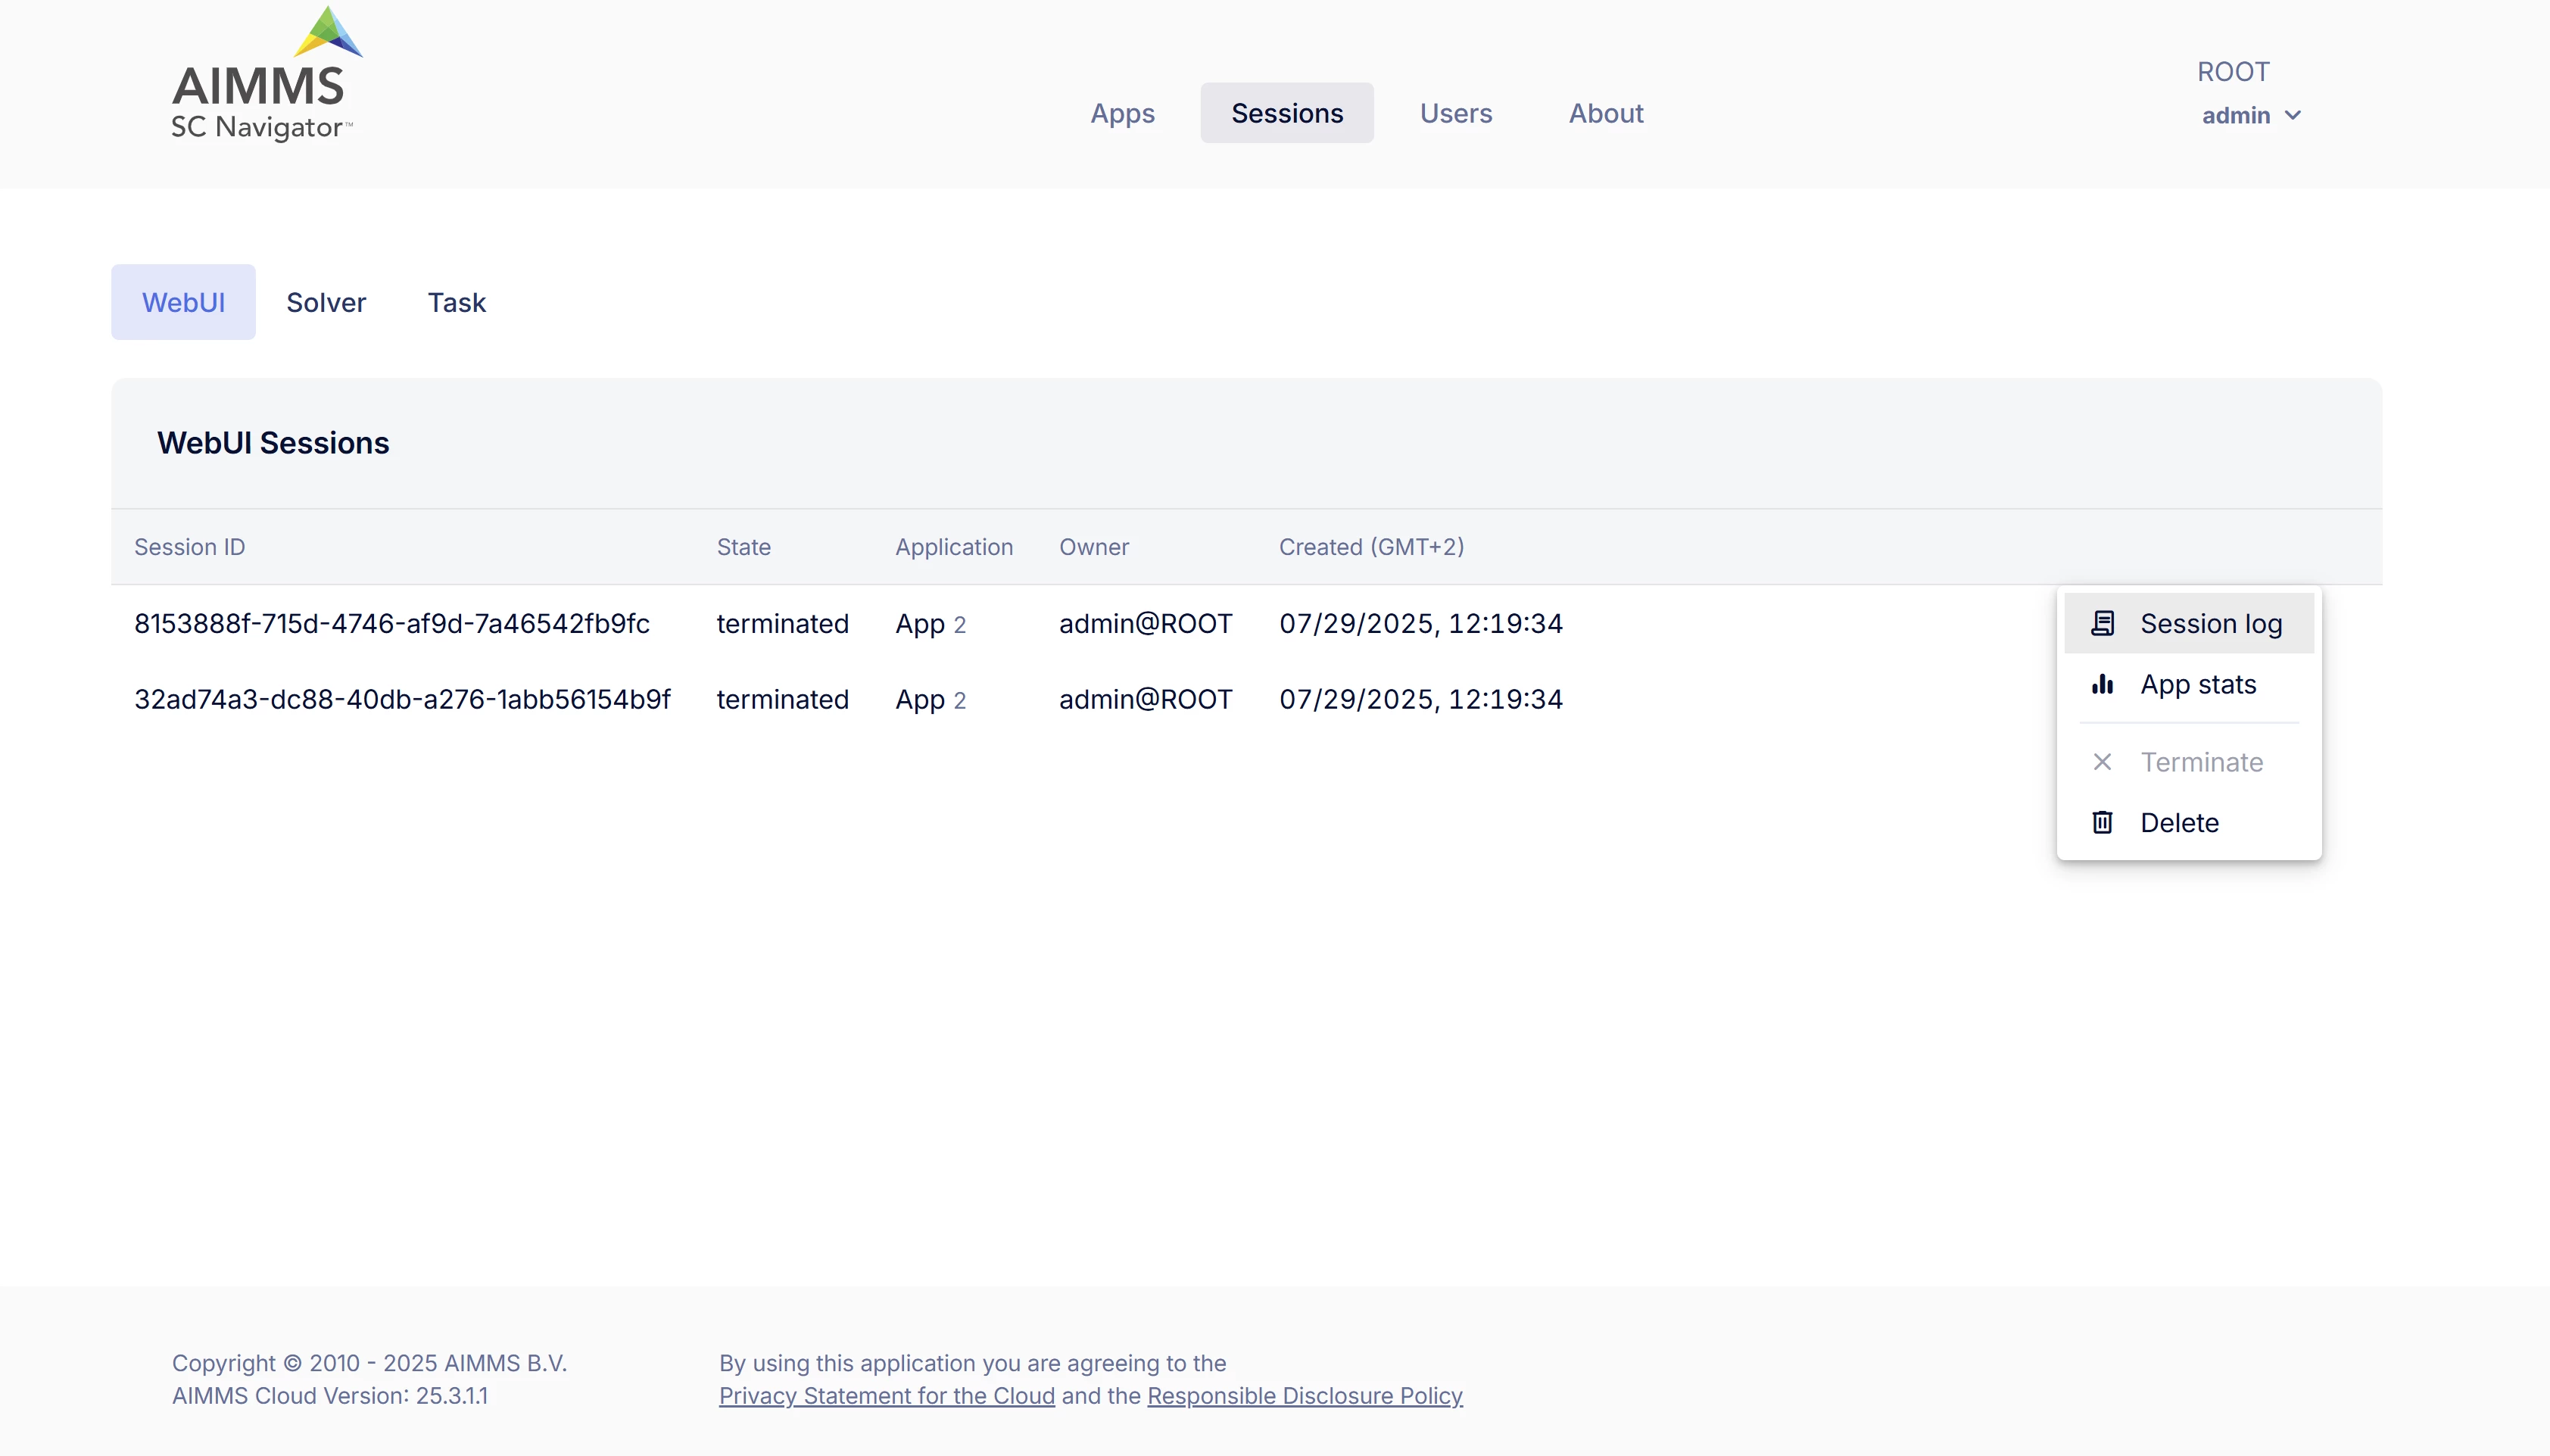
Task: Select session ID 32ad74a3-dc88-40db-a276-1abb56154b9f
Action: pos(402,699)
